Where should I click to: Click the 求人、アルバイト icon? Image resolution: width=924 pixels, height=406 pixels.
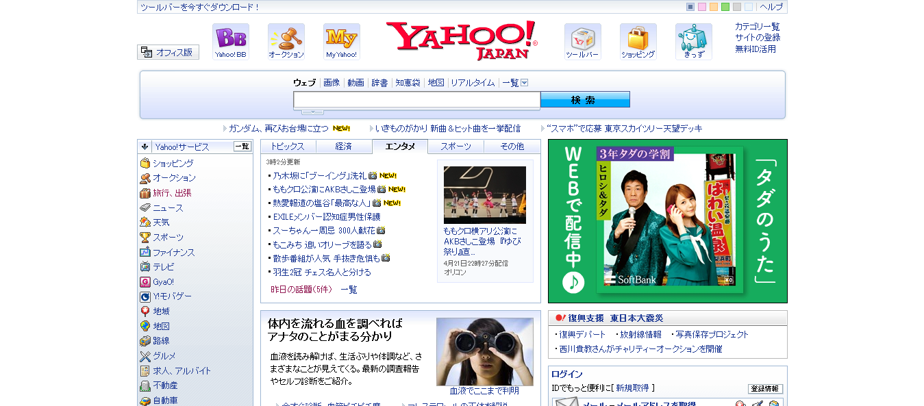tap(145, 371)
